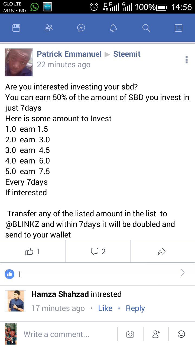Tap the blue like reaction badge
This screenshot has height=347, width=195.
(x=9, y=274)
